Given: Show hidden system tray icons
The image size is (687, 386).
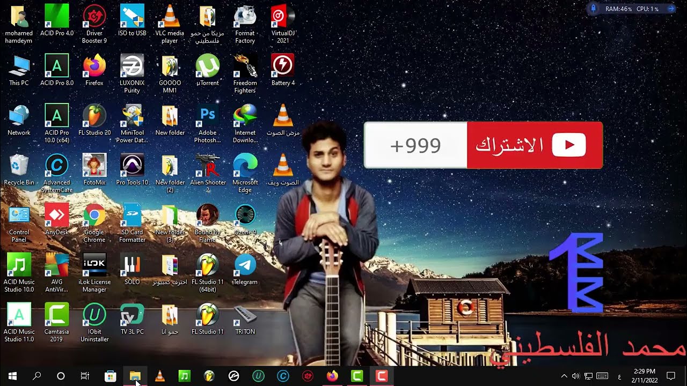Looking at the screenshot, I should 564,376.
